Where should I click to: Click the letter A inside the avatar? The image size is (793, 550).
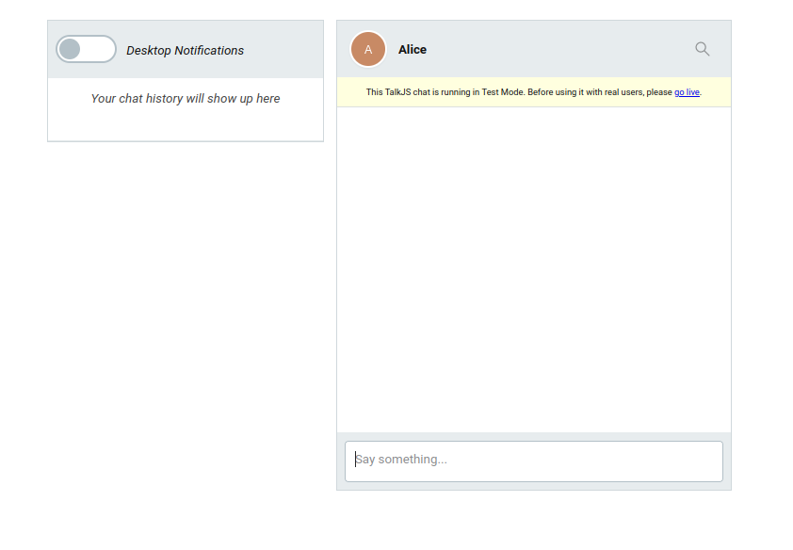(x=368, y=50)
